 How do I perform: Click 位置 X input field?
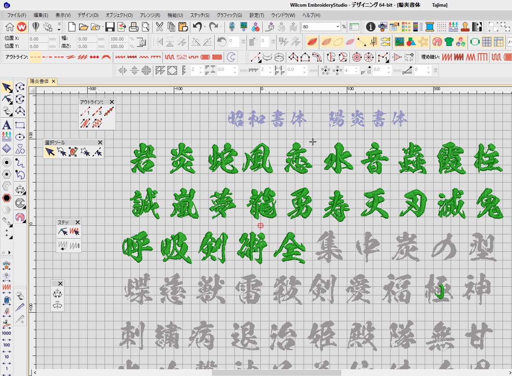pos(39,39)
